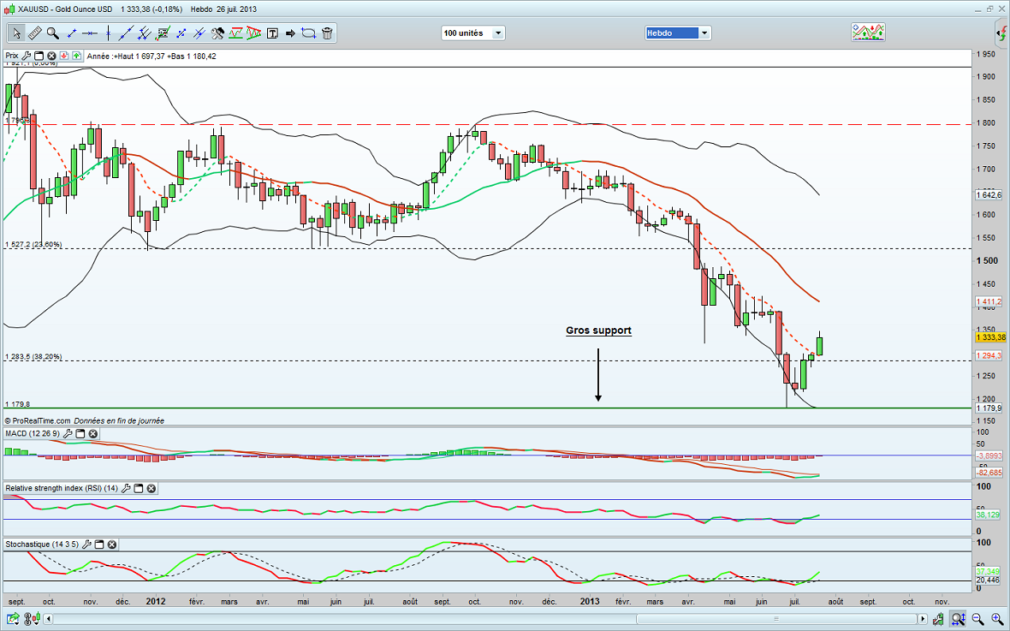Open the hammer and wrench tools icon
The image size is (1010, 631).
(217, 33)
